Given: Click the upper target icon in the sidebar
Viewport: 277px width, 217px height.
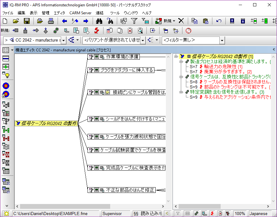Looking at the screenshot, I should [x=6, y=86].
